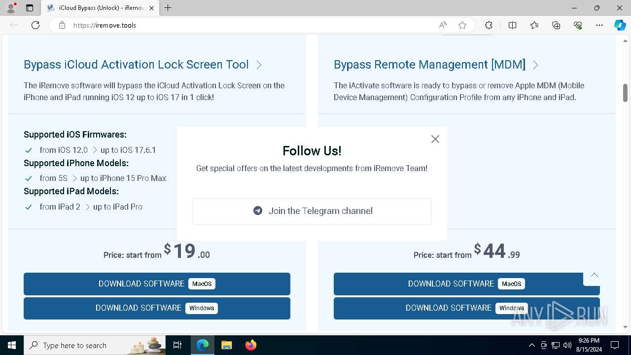Viewport: 631px width, 355px height.
Task: Click the $44.99 price text
Action: click(497, 251)
